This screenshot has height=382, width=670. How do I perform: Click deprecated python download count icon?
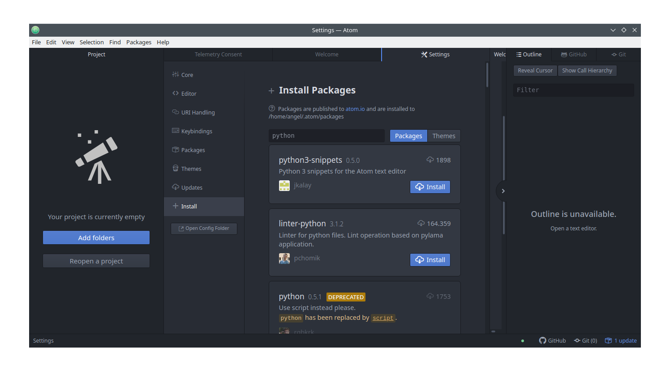(x=430, y=297)
